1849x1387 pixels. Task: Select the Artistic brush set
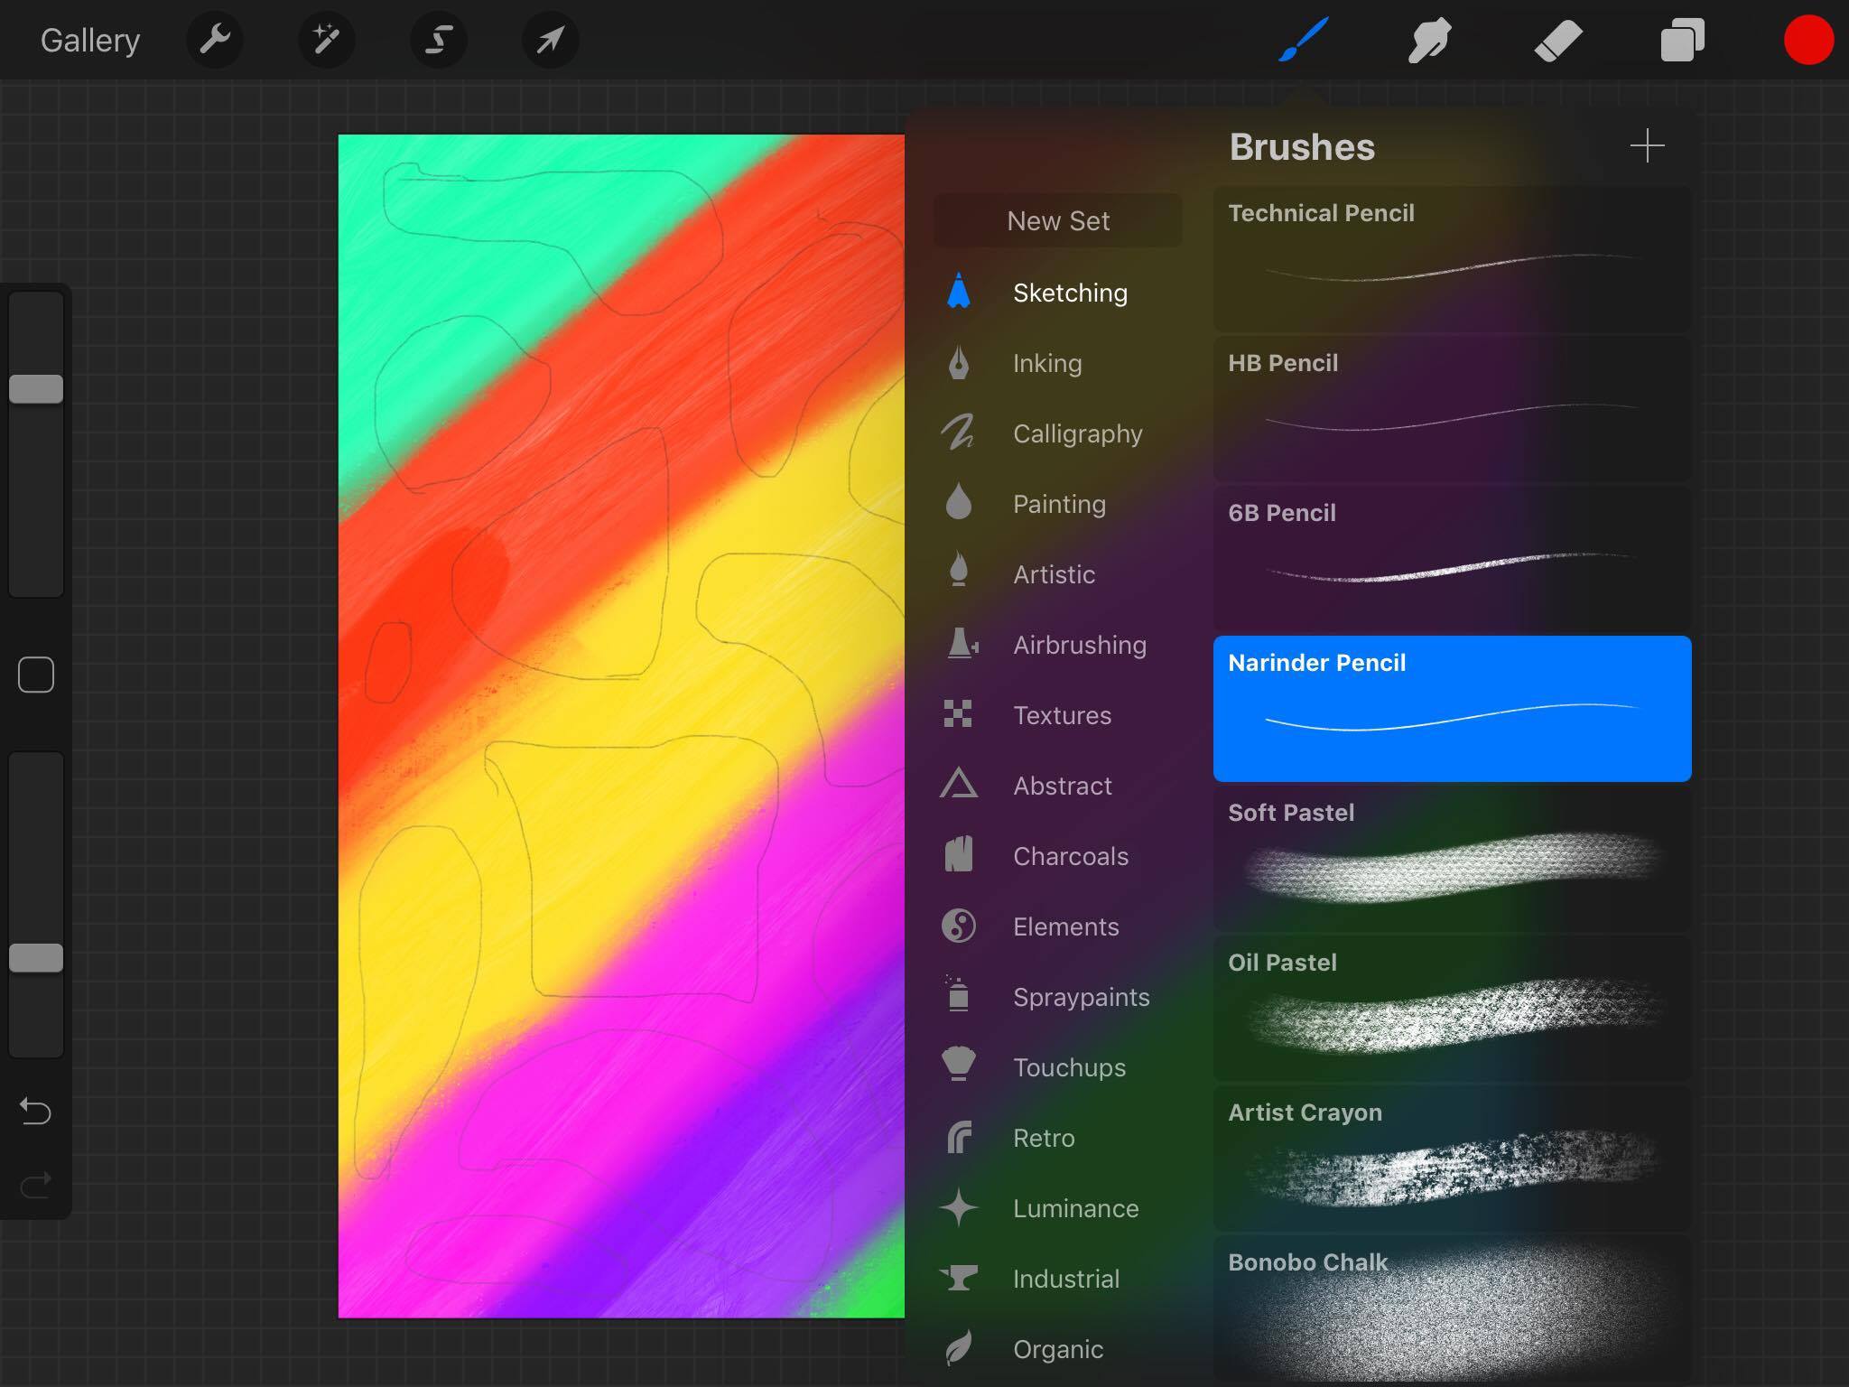(x=1058, y=574)
